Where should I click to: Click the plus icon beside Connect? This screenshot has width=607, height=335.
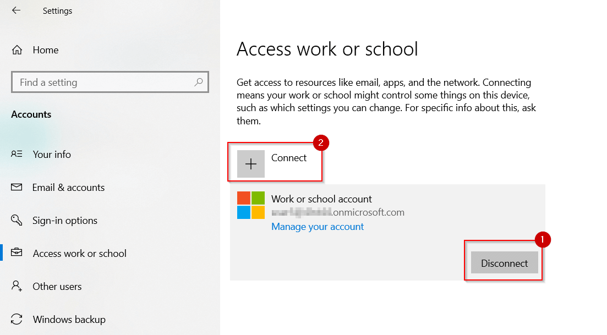tap(251, 164)
